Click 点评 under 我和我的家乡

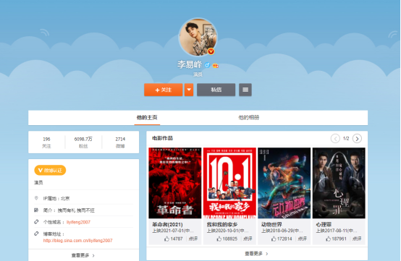[x=248, y=239]
